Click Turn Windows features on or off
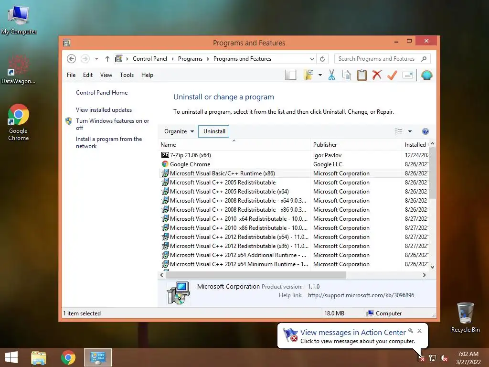The height and width of the screenshot is (367, 489). point(112,124)
